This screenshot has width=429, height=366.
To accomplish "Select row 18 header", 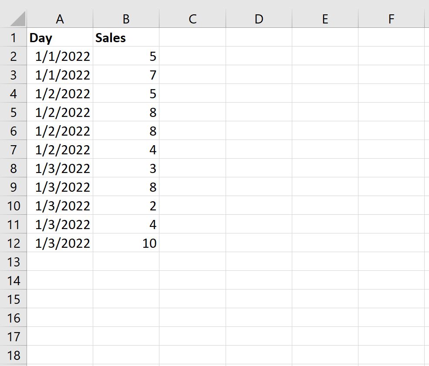I will pos(13,355).
